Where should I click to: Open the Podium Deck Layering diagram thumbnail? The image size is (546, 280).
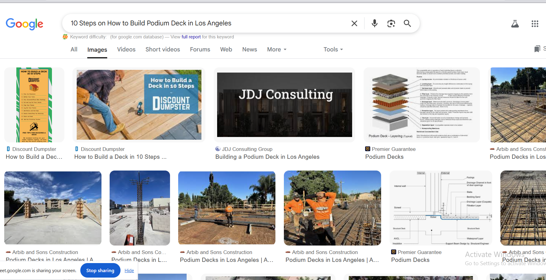pos(422,105)
